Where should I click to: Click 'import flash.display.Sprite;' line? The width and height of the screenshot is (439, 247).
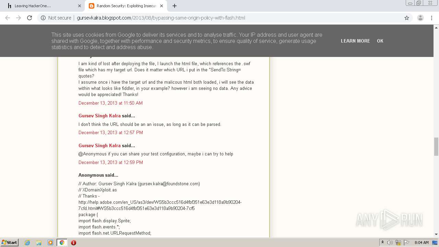105,221
